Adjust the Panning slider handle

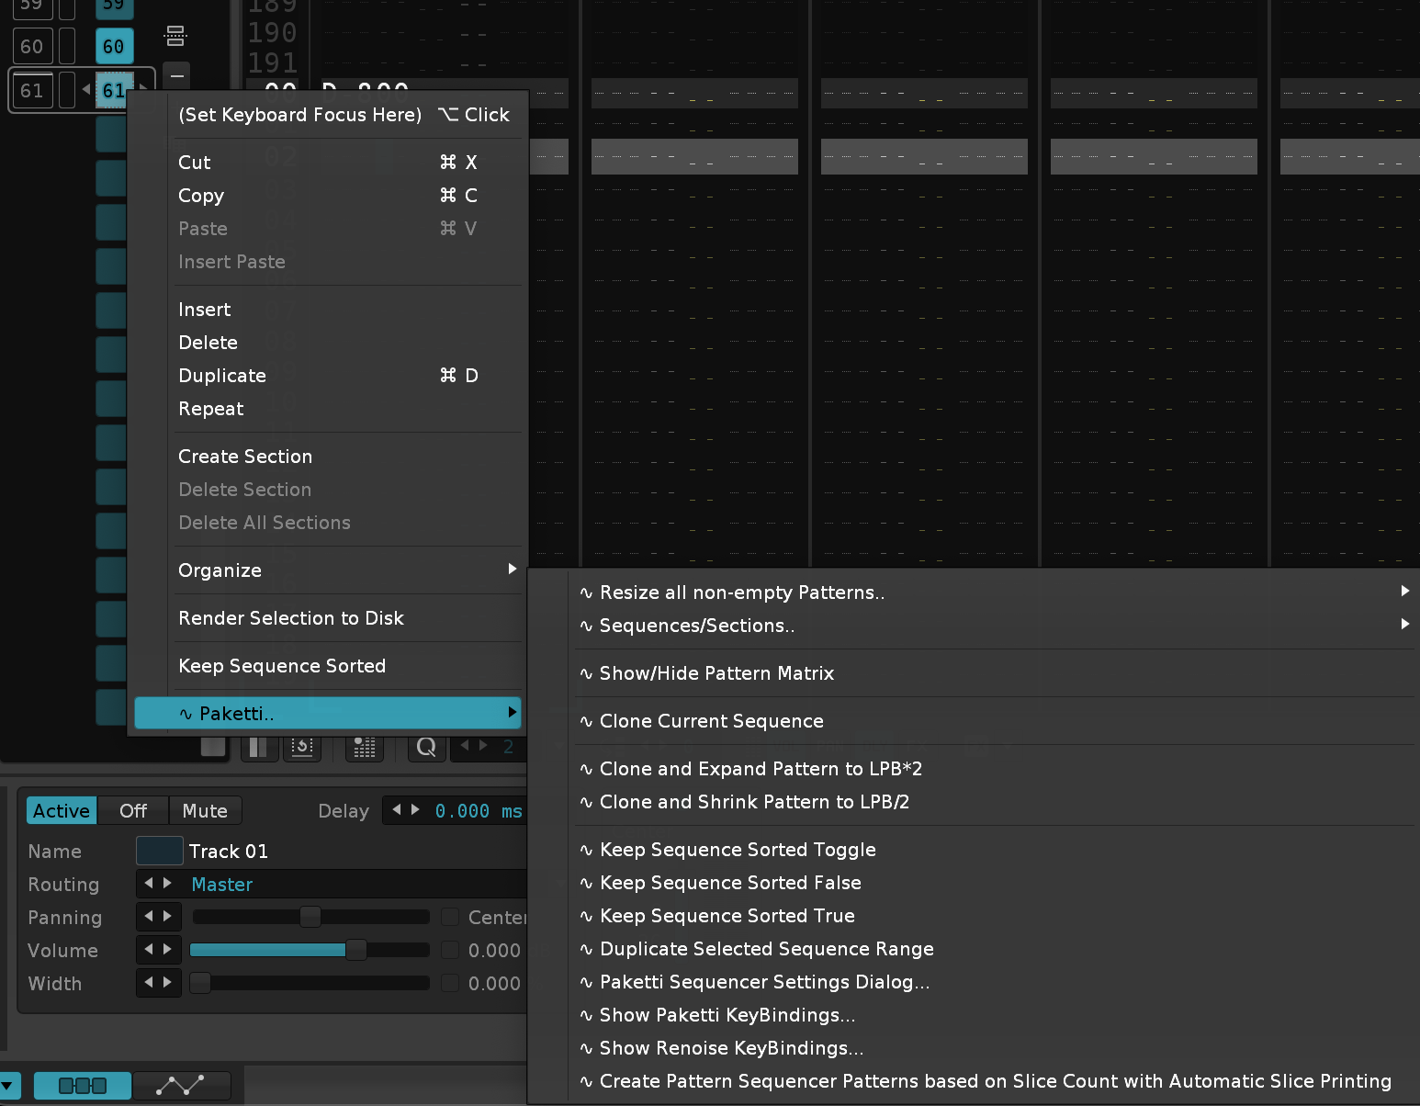(310, 917)
